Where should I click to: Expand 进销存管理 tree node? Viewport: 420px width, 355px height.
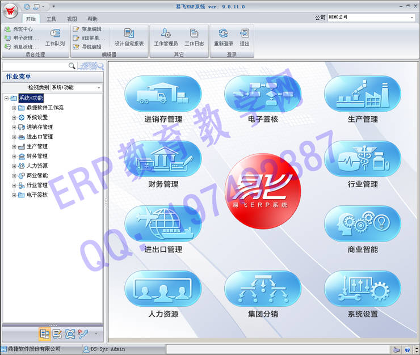point(14,127)
